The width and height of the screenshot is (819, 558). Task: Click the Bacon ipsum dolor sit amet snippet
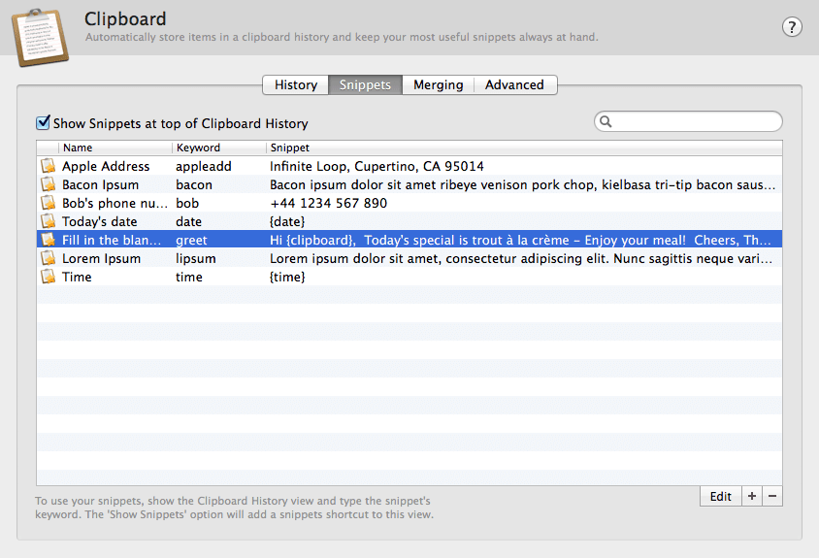coord(522,184)
